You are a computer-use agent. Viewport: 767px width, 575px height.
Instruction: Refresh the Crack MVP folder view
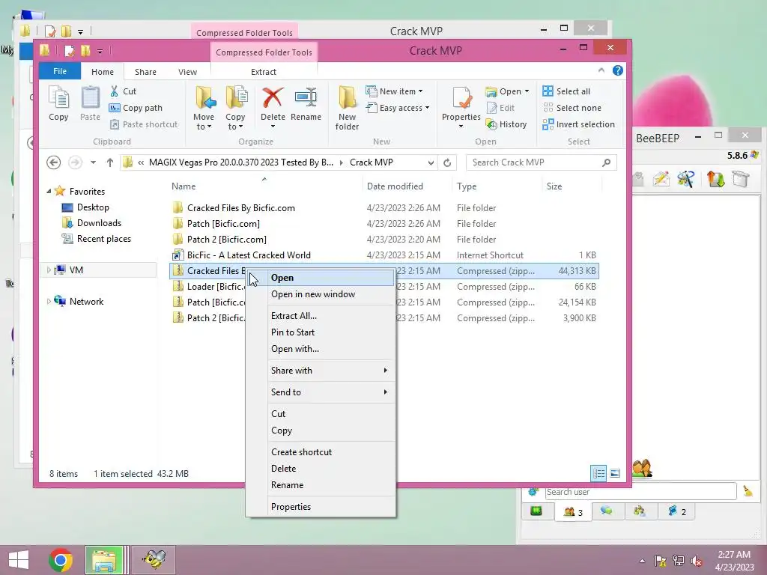pyautogui.click(x=447, y=162)
